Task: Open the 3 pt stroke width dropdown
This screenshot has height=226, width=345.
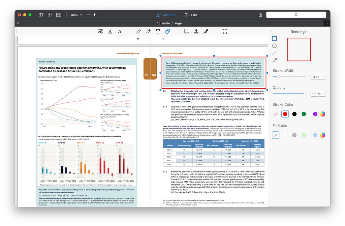Action: 318,77
